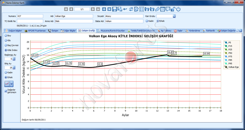Image resolution: width=245 pixels, height=130 pixels.
Task: Click the P5 legend swatch
Action: pyautogui.click(x=226, y=42)
